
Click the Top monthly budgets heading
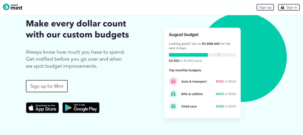(185, 70)
